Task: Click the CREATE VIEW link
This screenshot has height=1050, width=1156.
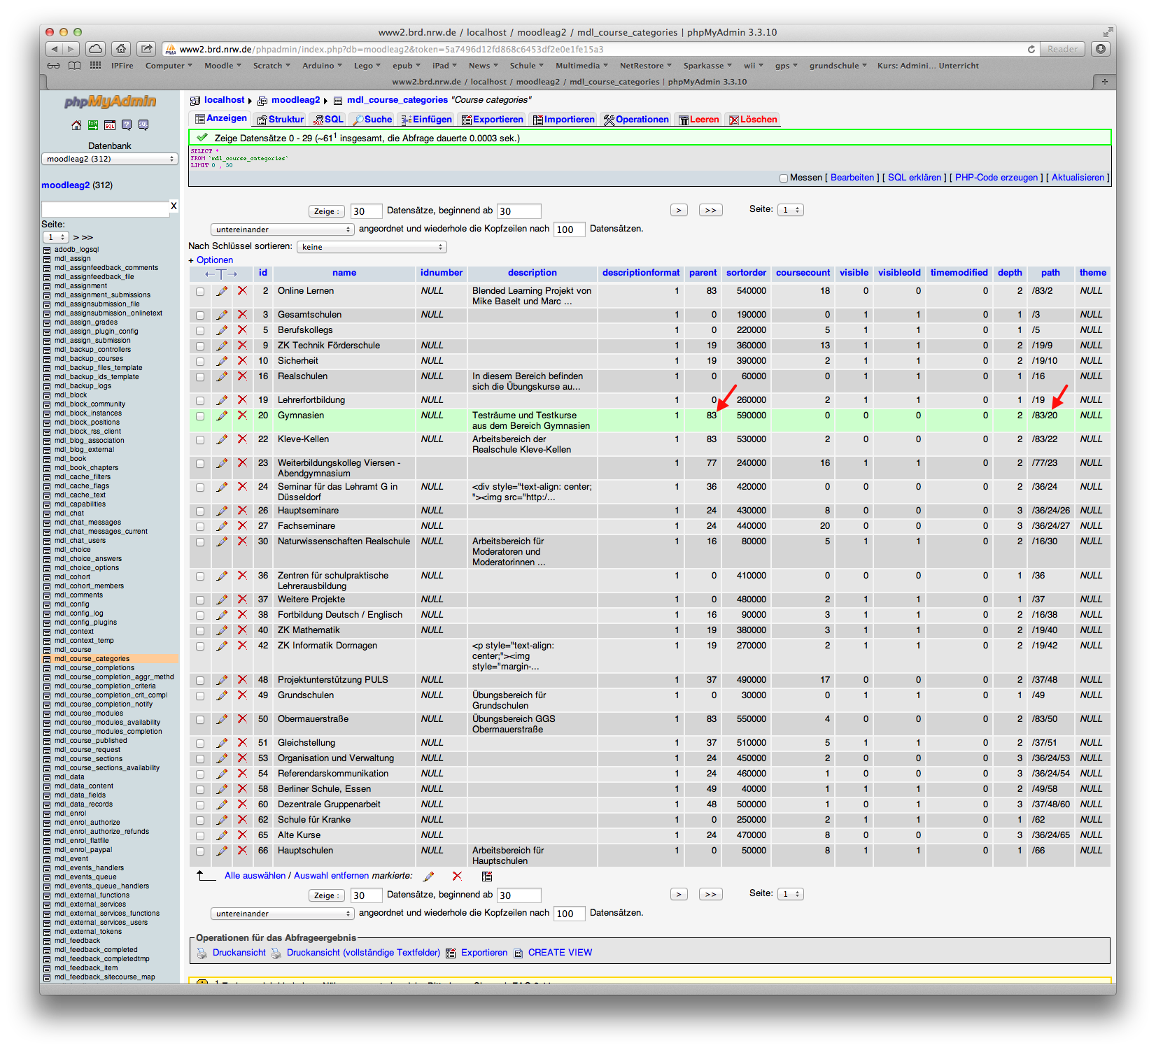Action: pyautogui.click(x=560, y=953)
